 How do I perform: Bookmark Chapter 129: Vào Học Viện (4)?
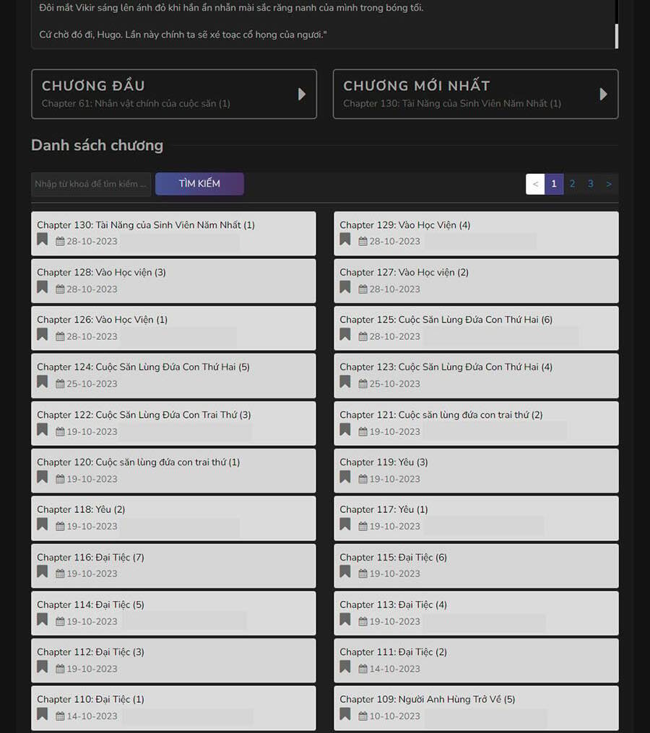tap(345, 240)
